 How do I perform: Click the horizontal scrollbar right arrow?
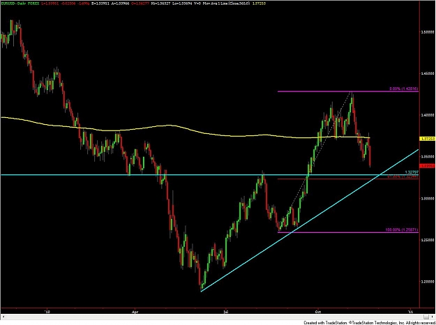[x=433, y=317]
